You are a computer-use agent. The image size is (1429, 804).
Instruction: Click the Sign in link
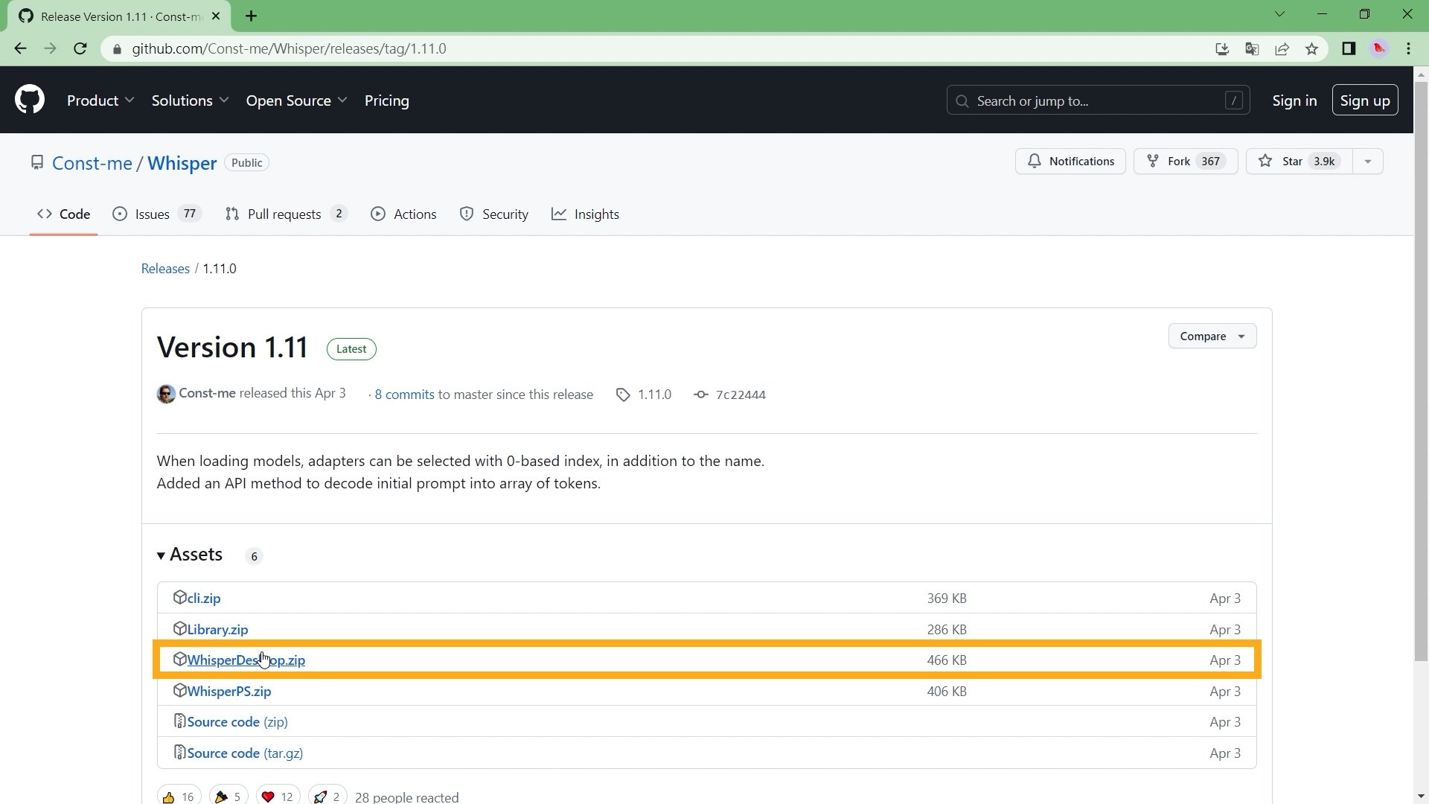click(x=1294, y=100)
